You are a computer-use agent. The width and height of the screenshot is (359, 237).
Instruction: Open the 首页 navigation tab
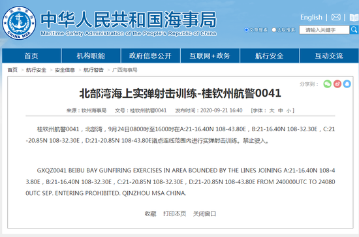coord(31,55)
